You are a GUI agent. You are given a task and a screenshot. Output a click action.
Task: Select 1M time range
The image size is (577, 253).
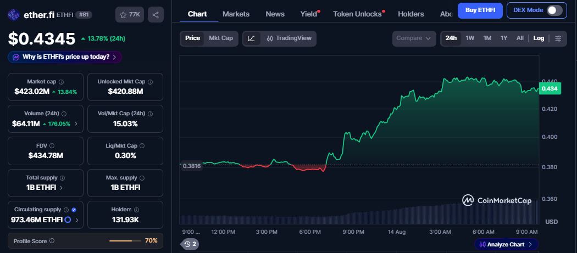pyautogui.click(x=487, y=38)
